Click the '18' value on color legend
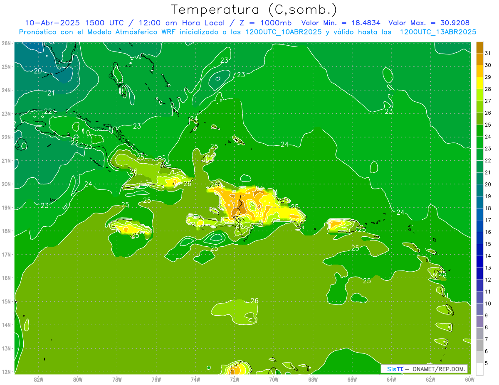Viewport: 499px width, 385px height. (x=488, y=208)
